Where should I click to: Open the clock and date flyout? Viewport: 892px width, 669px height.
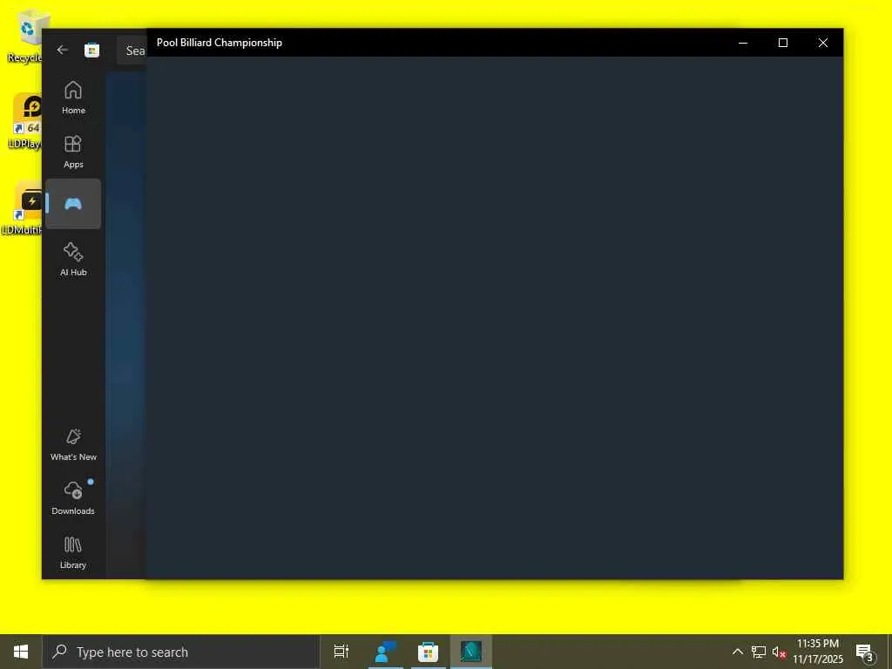(818, 652)
